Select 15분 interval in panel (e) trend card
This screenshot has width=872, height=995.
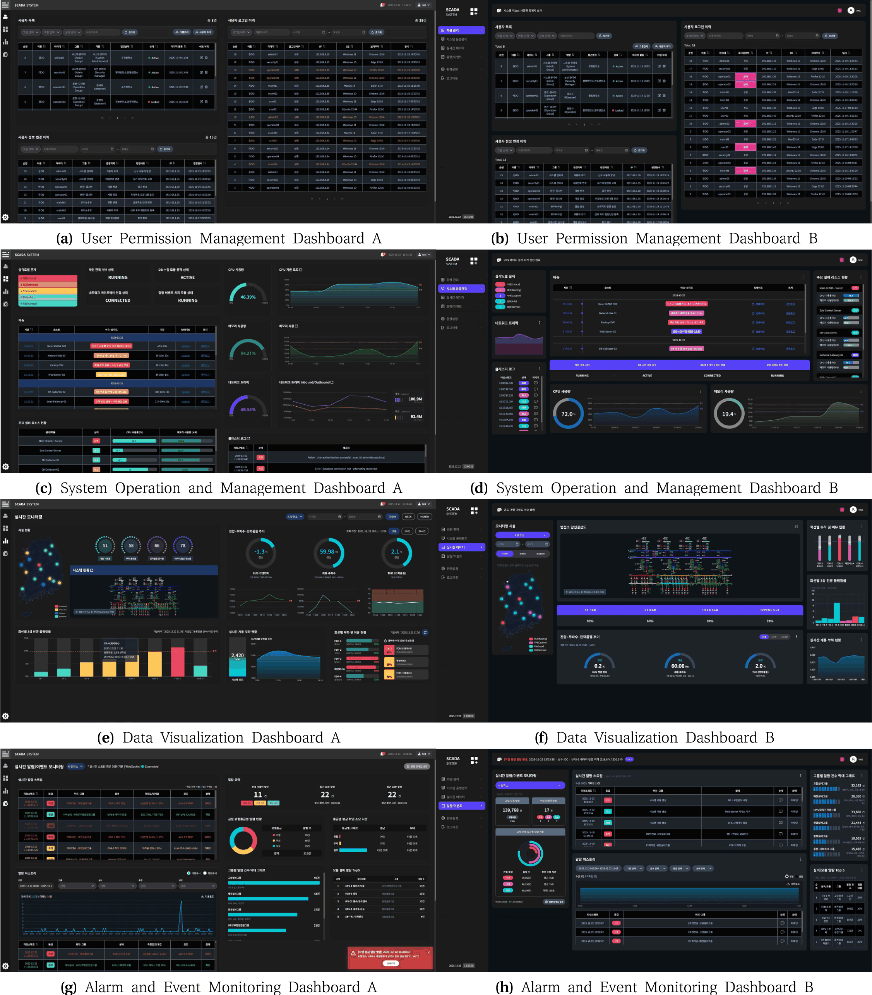pos(394,531)
